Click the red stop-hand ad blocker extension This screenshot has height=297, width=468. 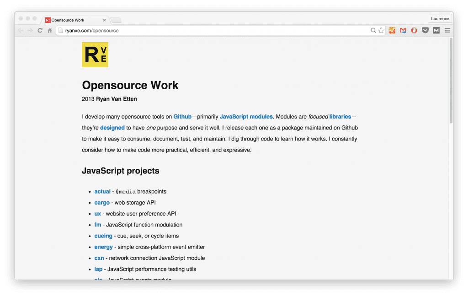(414, 31)
